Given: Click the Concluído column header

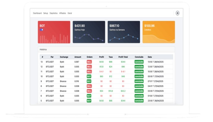Looking at the screenshot, I should (139, 57).
